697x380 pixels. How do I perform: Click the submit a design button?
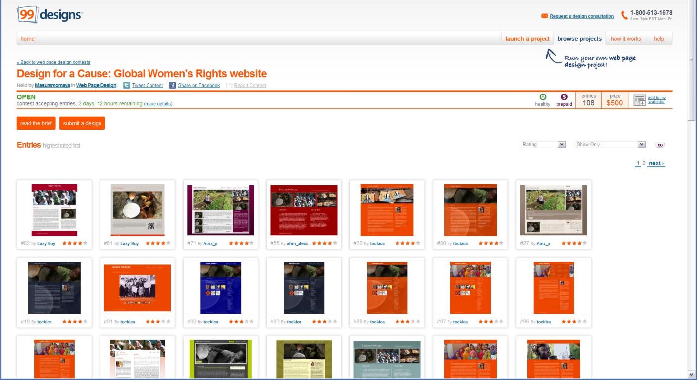click(82, 123)
